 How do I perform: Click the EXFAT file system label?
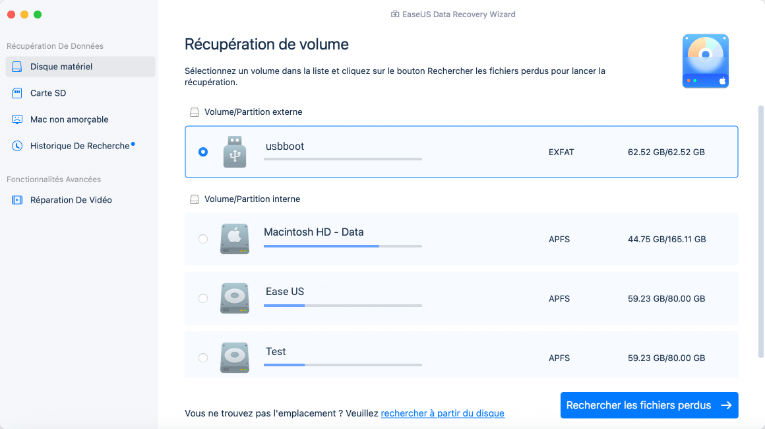pos(561,152)
